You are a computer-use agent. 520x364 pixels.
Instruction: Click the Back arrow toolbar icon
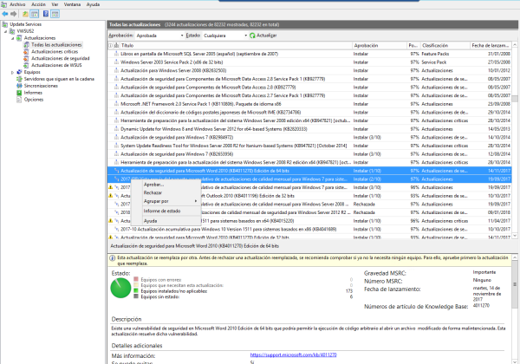point(6,14)
